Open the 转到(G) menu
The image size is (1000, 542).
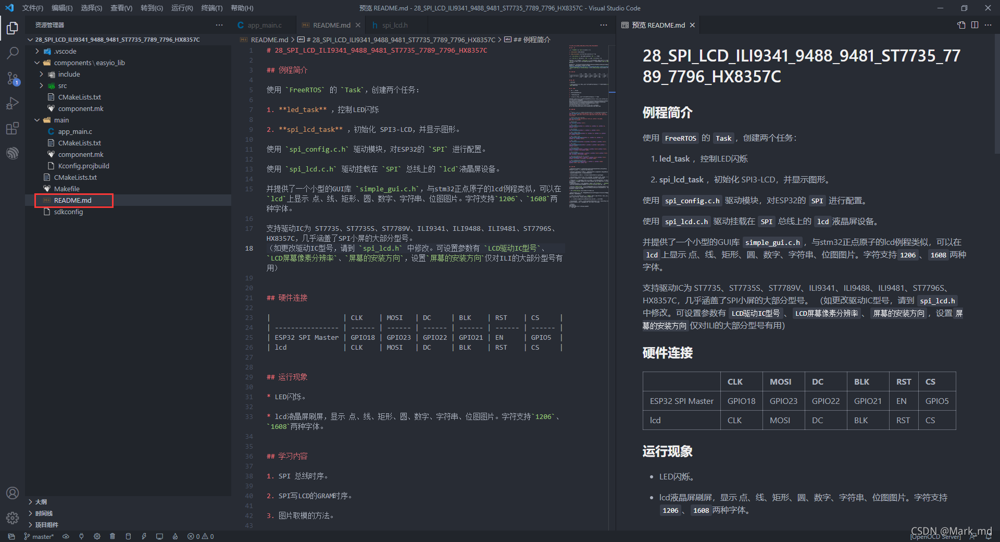152,8
